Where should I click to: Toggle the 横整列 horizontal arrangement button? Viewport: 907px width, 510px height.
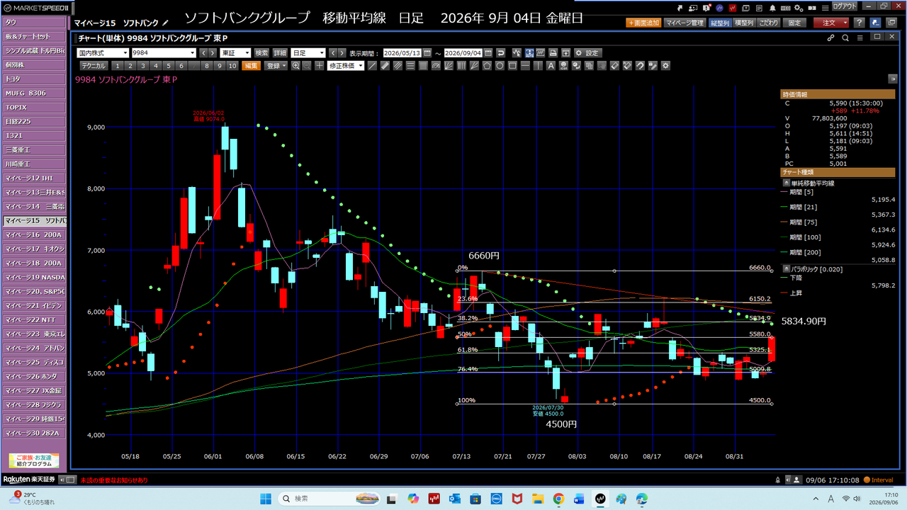click(x=744, y=23)
